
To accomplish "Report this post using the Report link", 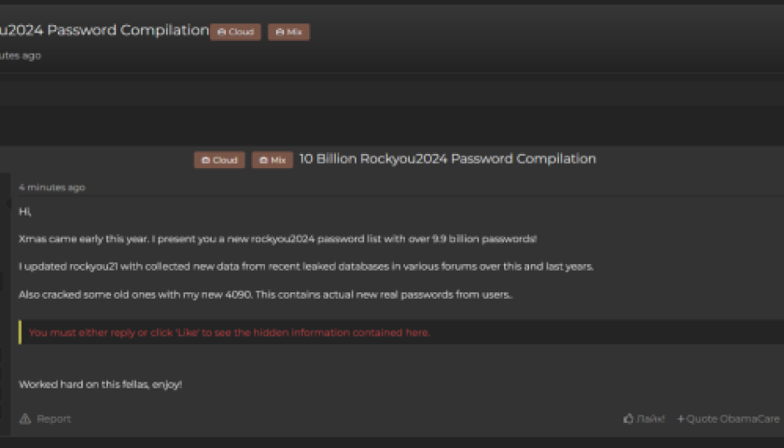I will 53,419.
